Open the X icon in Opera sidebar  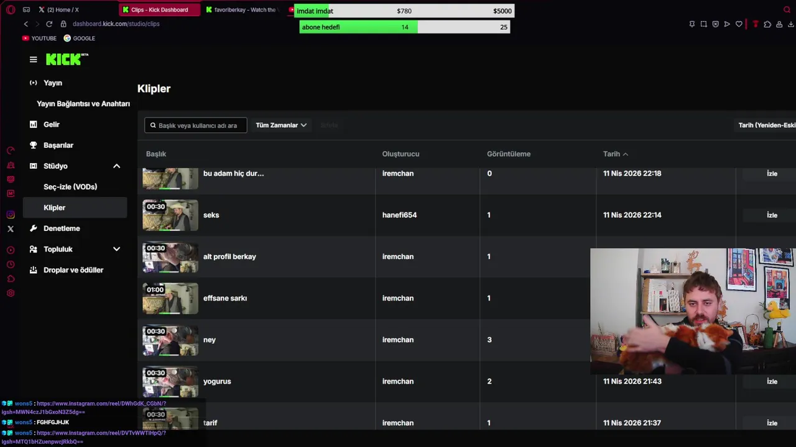point(11,229)
